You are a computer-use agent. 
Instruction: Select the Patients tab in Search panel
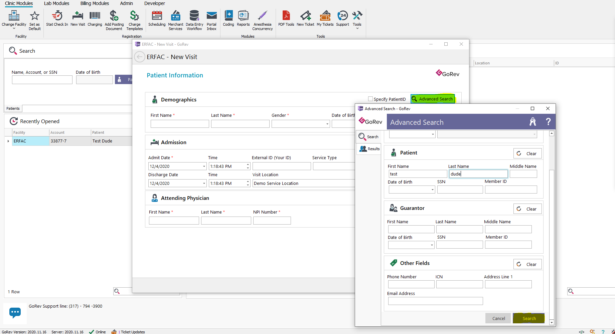(x=13, y=108)
